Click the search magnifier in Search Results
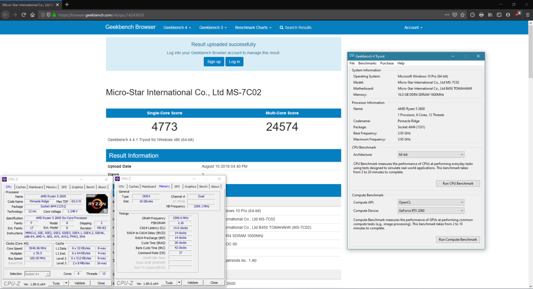533x289 pixels. 281,27
